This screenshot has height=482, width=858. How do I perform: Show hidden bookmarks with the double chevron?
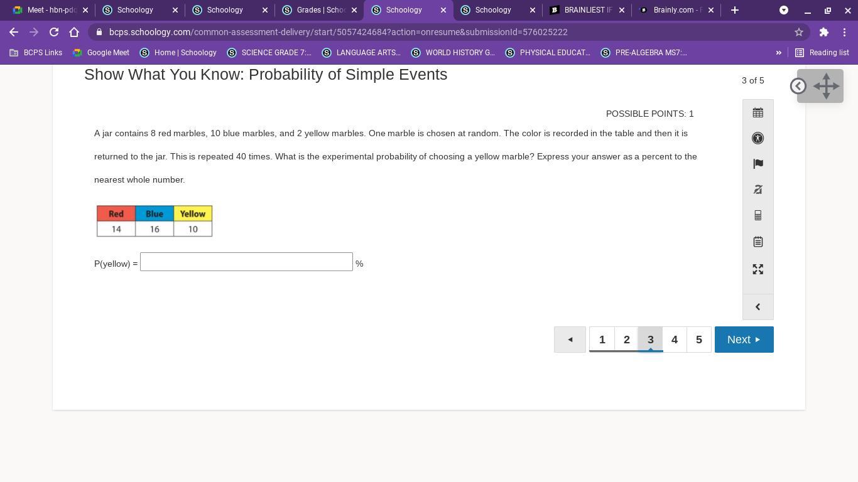[x=779, y=53]
